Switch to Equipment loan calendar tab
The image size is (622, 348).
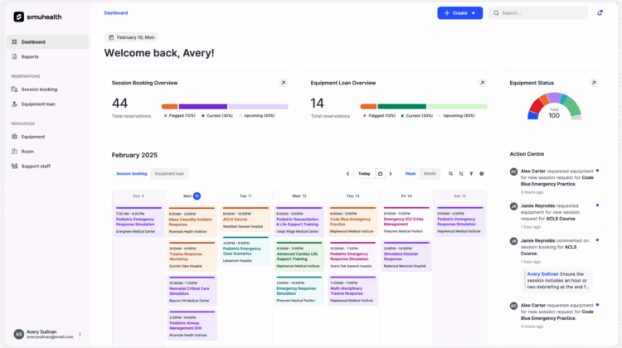click(170, 174)
